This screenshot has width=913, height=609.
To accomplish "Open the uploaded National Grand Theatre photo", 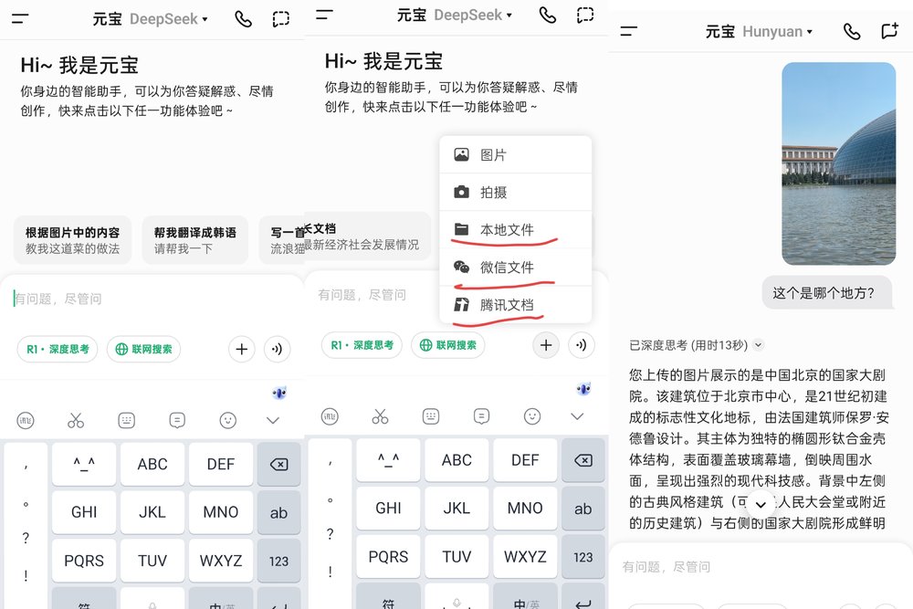I will [x=838, y=163].
